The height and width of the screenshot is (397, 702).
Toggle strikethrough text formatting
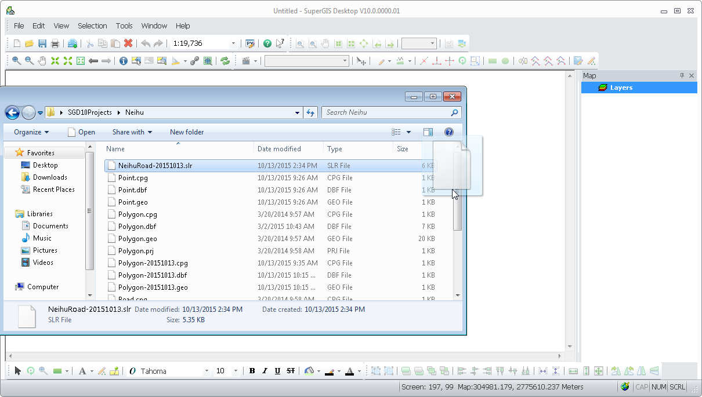(x=291, y=371)
